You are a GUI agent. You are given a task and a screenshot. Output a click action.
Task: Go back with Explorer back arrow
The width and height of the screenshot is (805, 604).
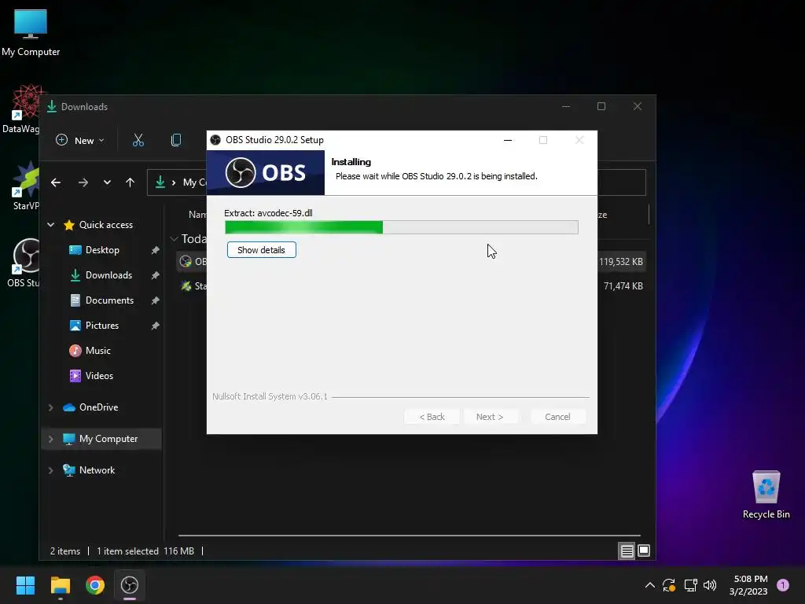[x=56, y=182]
